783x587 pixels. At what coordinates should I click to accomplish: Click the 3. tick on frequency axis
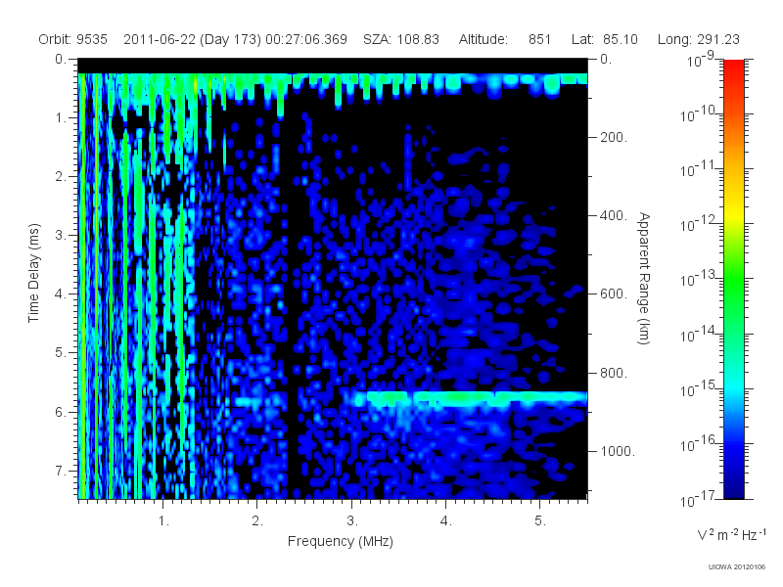[352, 521]
